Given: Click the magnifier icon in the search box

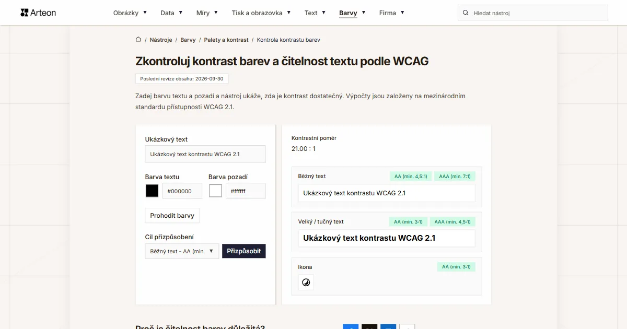Looking at the screenshot, I should tap(466, 13).
